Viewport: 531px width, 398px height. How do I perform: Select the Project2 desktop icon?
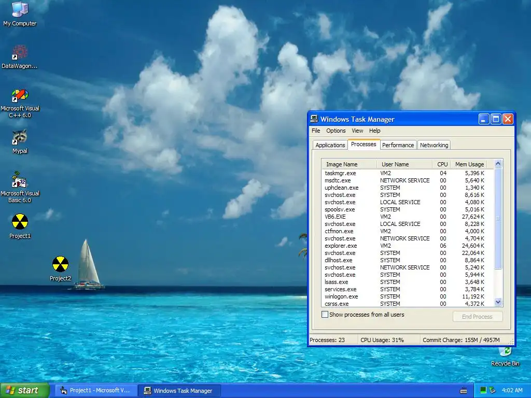[60, 268]
